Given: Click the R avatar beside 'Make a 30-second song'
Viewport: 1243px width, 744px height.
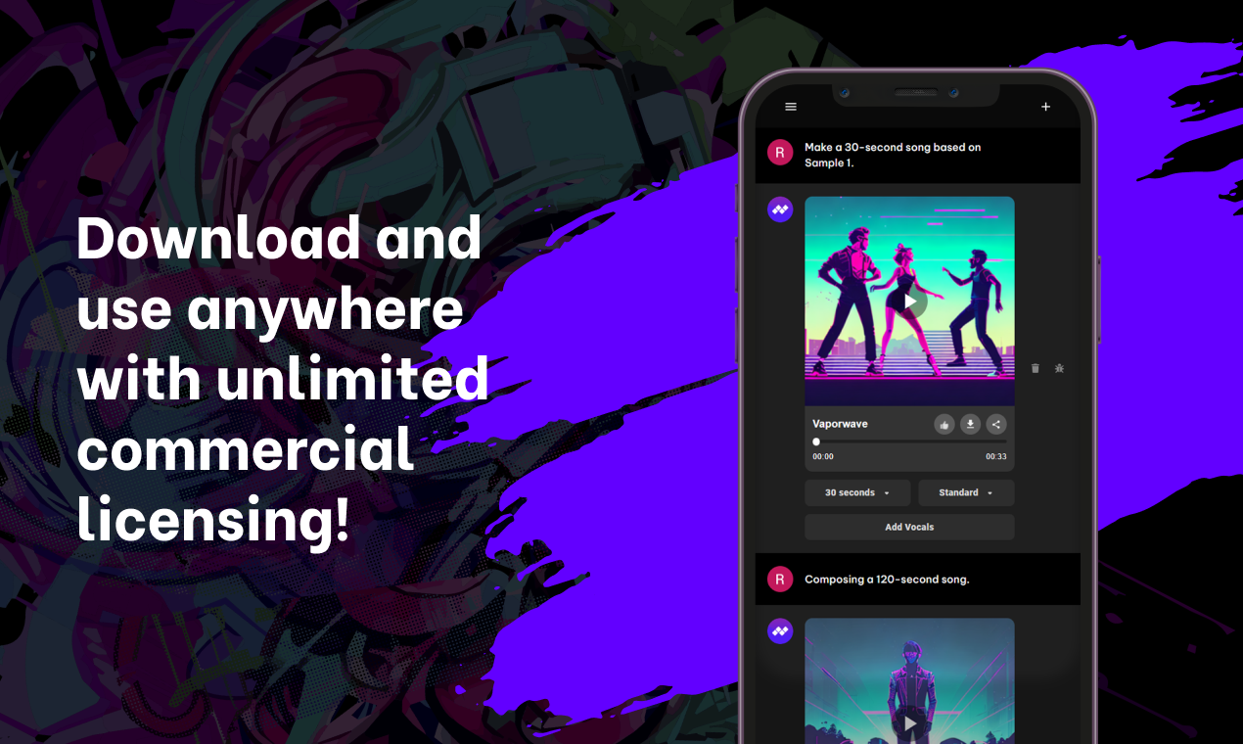Looking at the screenshot, I should pyautogui.click(x=779, y=153).
